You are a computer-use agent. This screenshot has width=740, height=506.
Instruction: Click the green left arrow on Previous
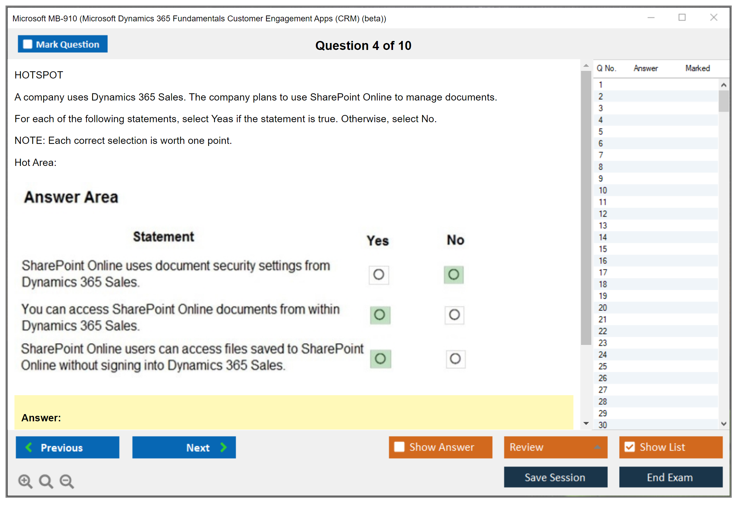point(29,447)
